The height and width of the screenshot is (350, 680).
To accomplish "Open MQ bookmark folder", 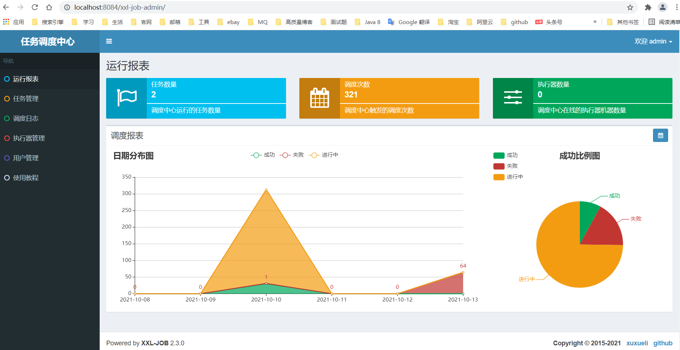I will pyautogui.click(x=258, y=22).
